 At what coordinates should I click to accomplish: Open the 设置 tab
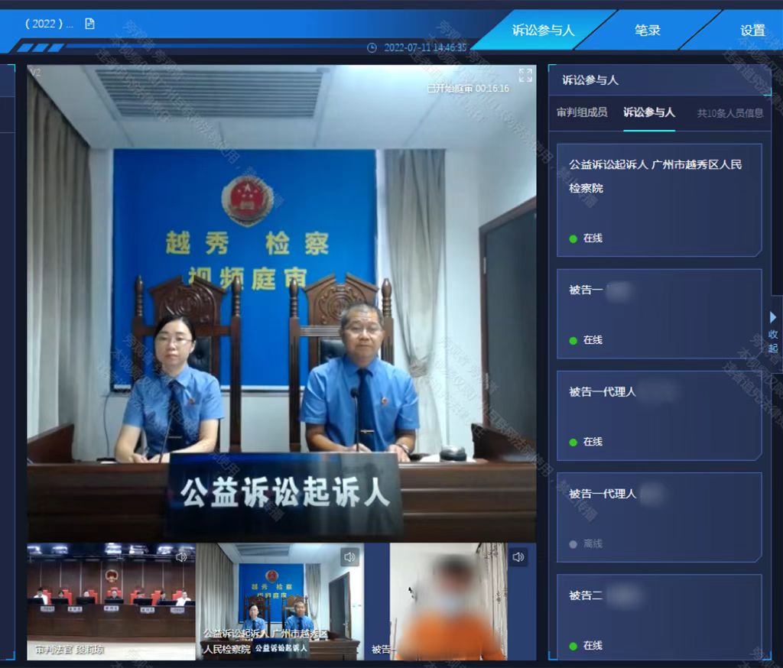tap(752, 30)
